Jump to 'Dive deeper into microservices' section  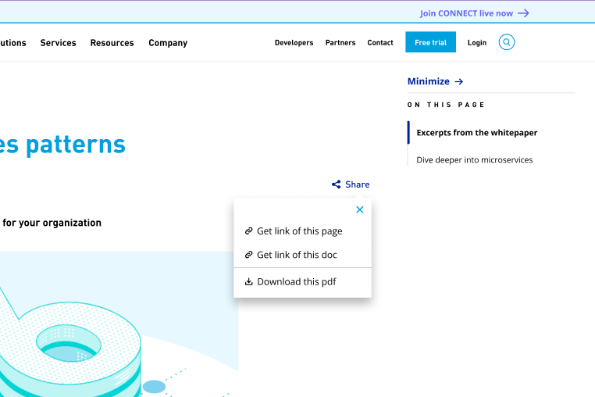pos(475,160)
